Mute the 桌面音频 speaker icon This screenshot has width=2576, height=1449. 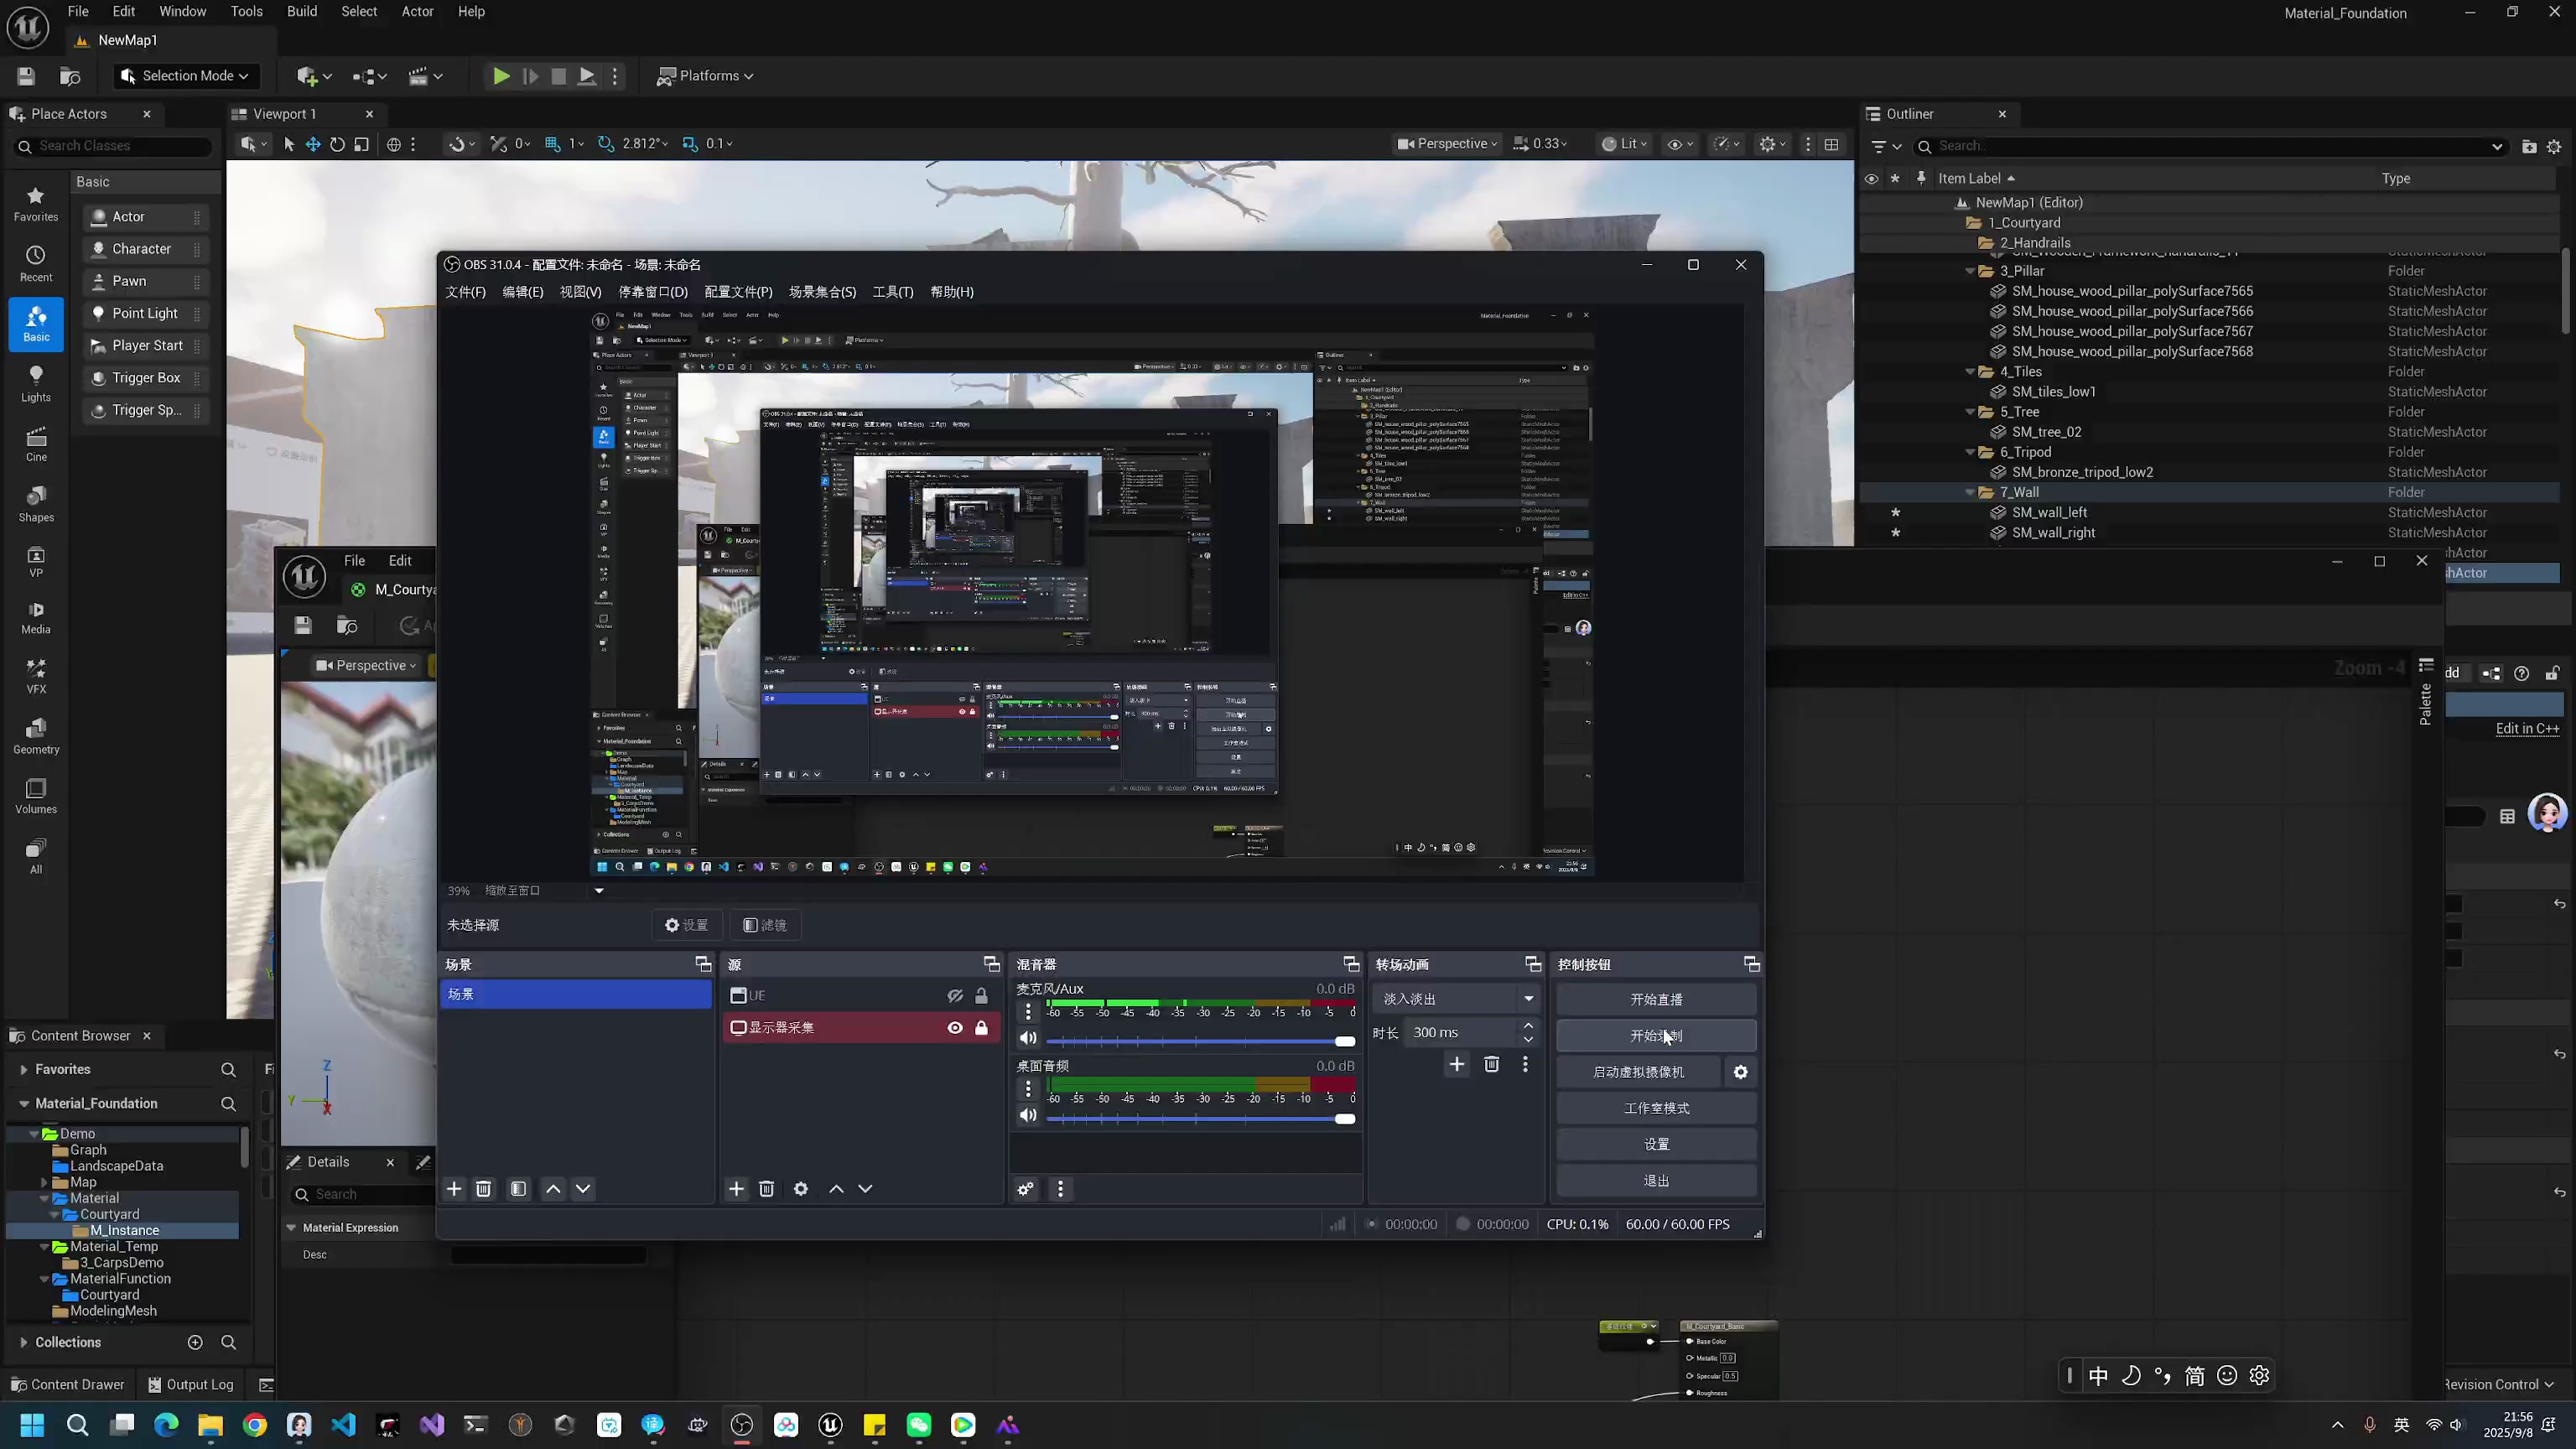[1028, 1115]
